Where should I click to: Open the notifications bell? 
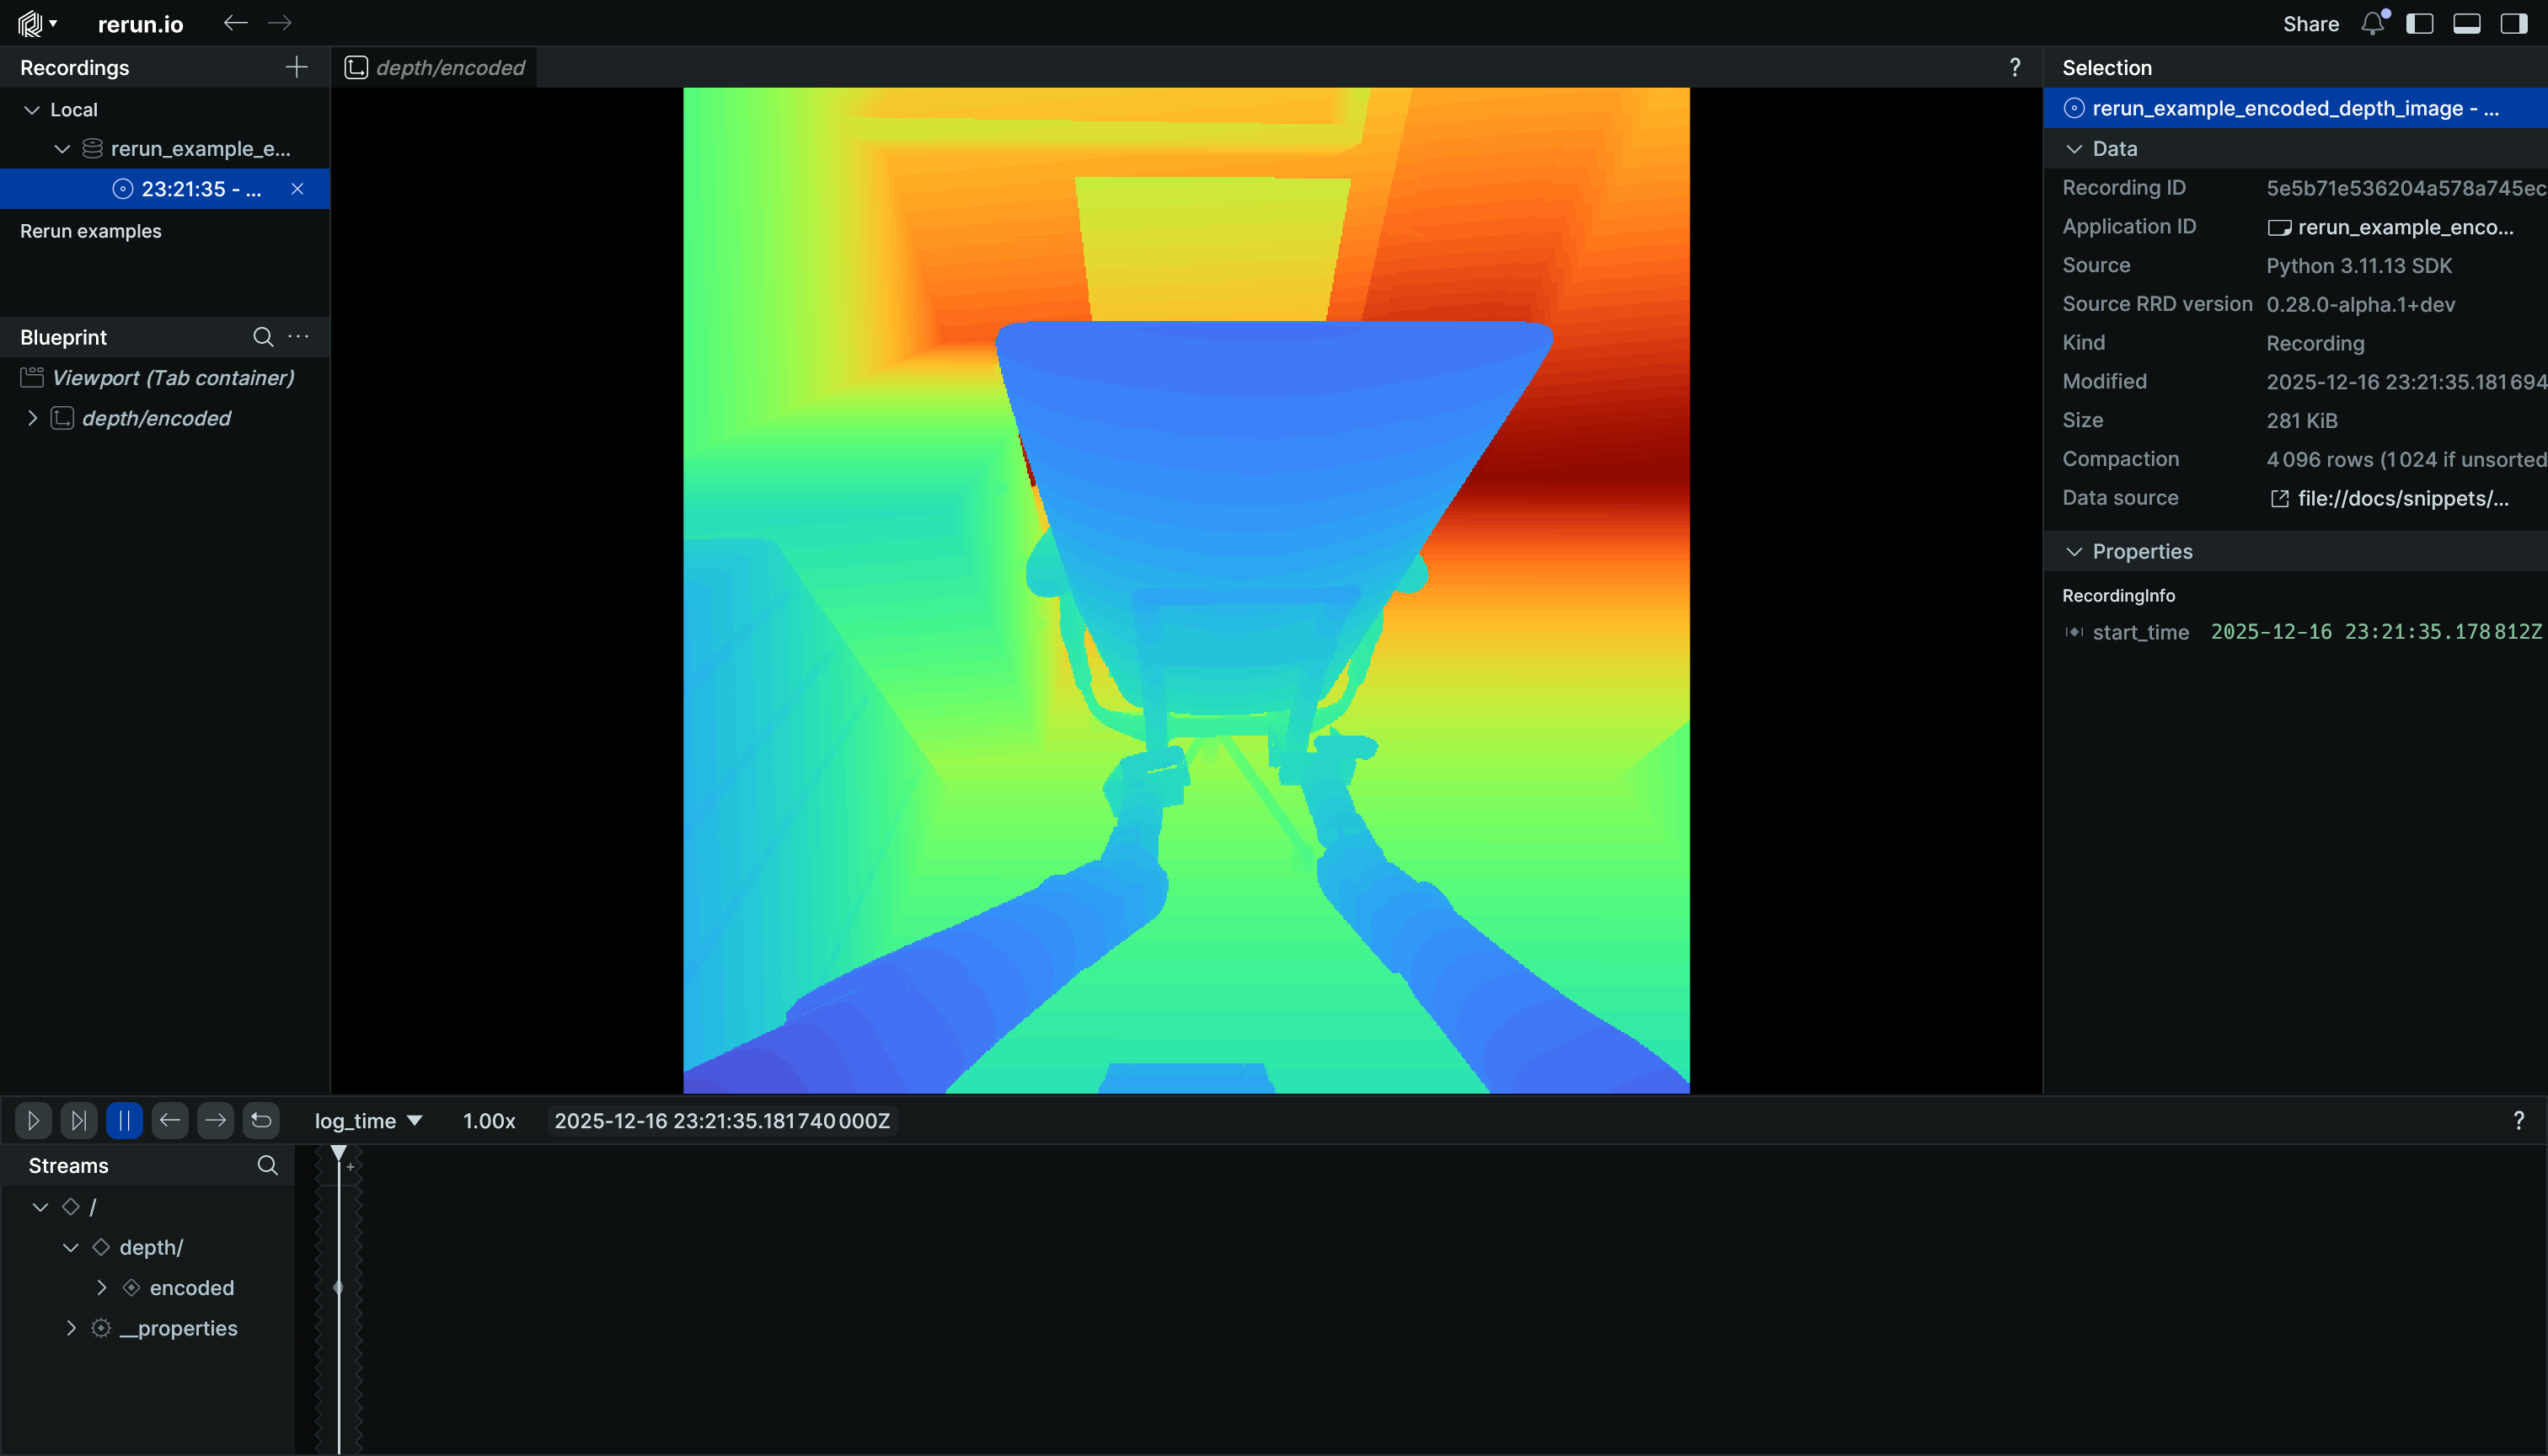pos(2372,24)
